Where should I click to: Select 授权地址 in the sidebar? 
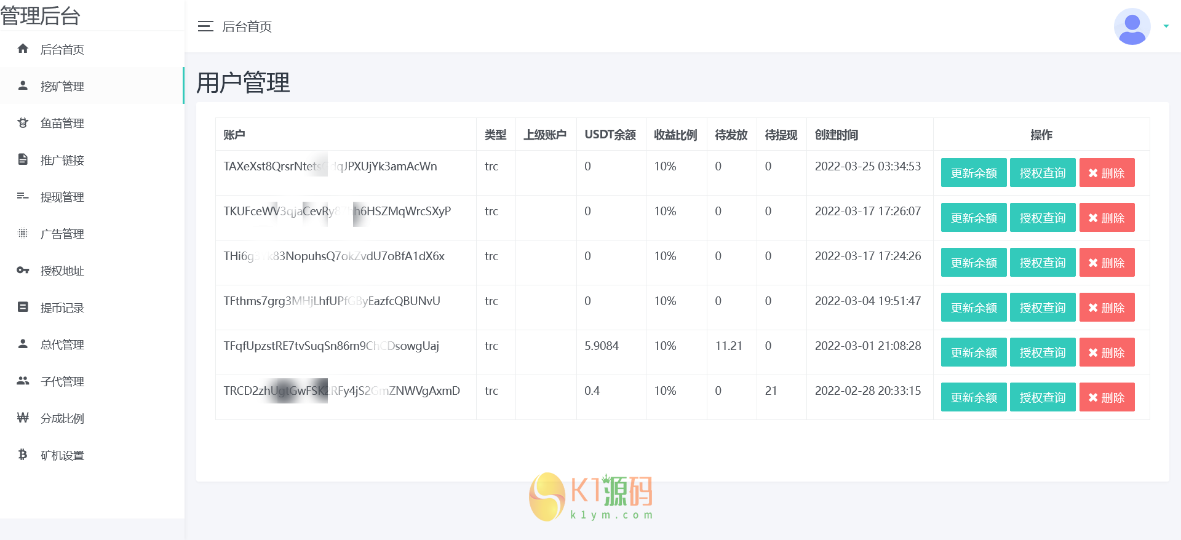tap(92, 271)
